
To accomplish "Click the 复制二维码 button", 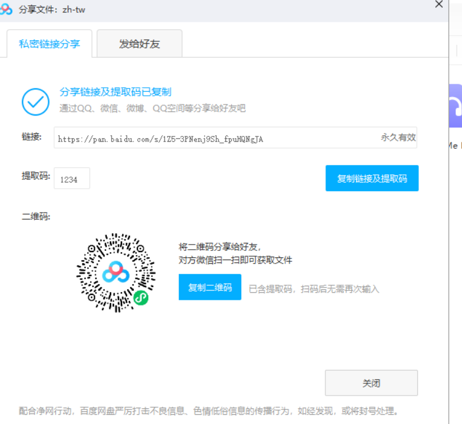I will [x=210, y=287].
